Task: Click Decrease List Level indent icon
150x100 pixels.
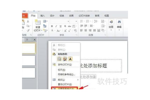Action: click(x=81, y=26)
